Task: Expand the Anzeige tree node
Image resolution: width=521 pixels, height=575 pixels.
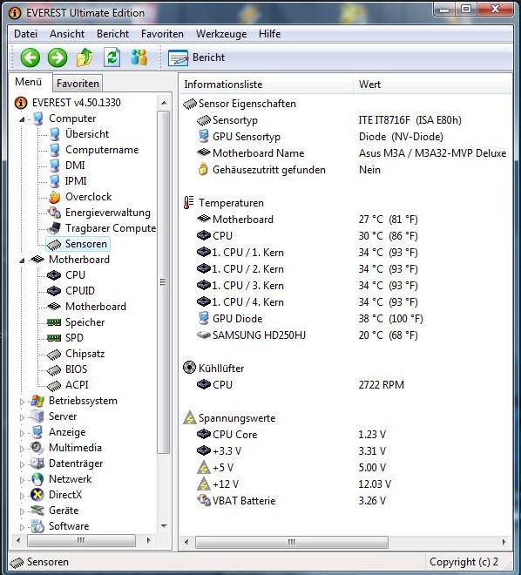Action: tap(22, 433)
